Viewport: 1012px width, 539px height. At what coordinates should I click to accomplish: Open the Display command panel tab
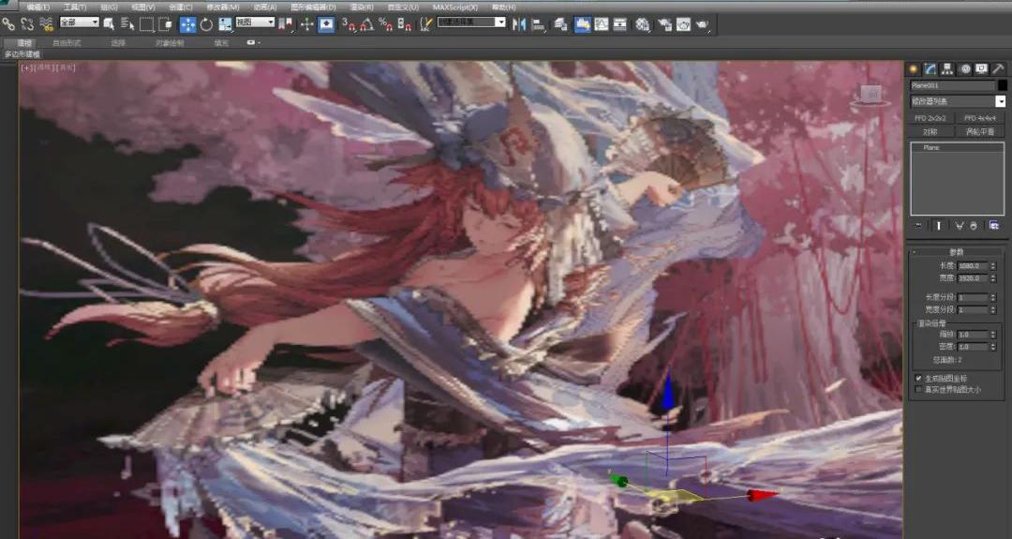click(982, 68)
